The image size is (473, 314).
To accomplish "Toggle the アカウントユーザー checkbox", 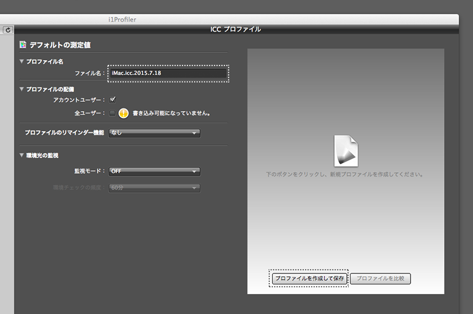I will (x=112, y=99).
